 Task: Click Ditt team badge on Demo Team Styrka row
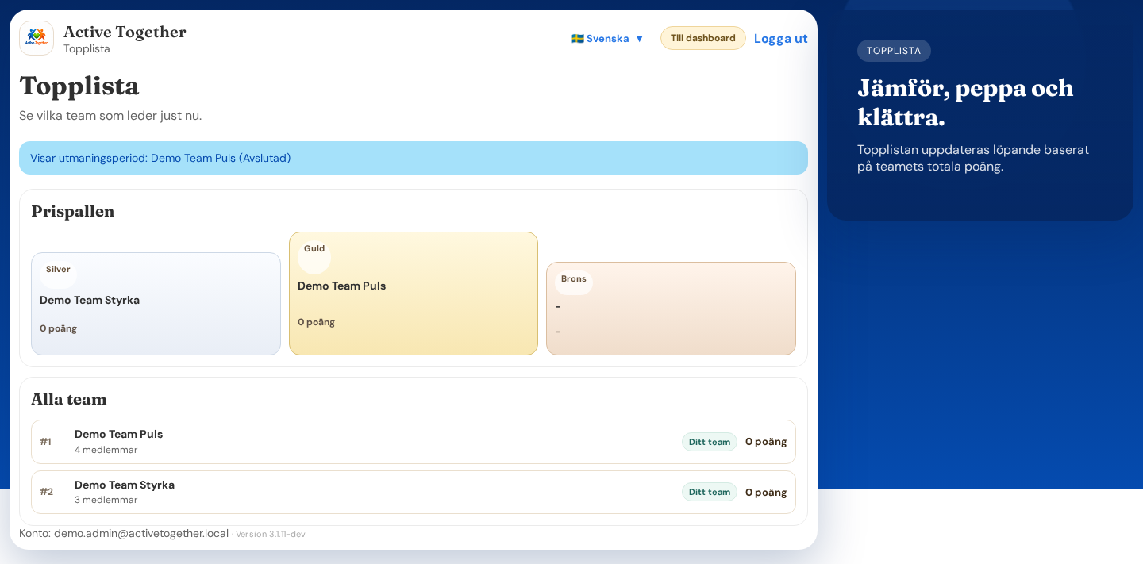pos(709,492)
